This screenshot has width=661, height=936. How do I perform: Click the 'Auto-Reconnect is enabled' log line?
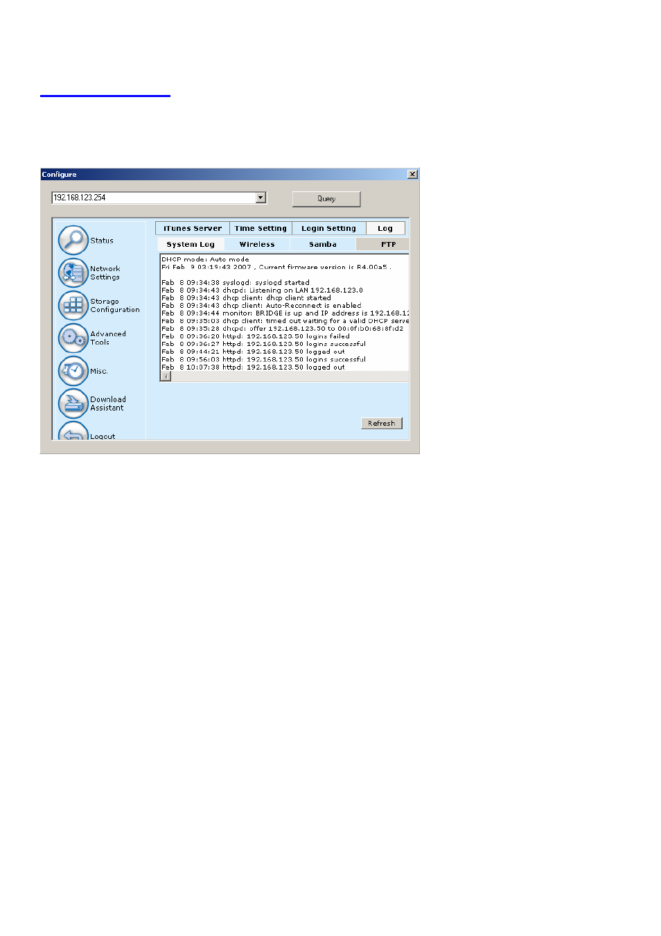[261, 306]
